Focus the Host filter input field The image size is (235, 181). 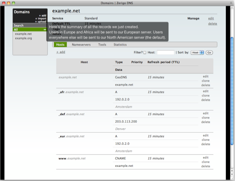point(165,52)
